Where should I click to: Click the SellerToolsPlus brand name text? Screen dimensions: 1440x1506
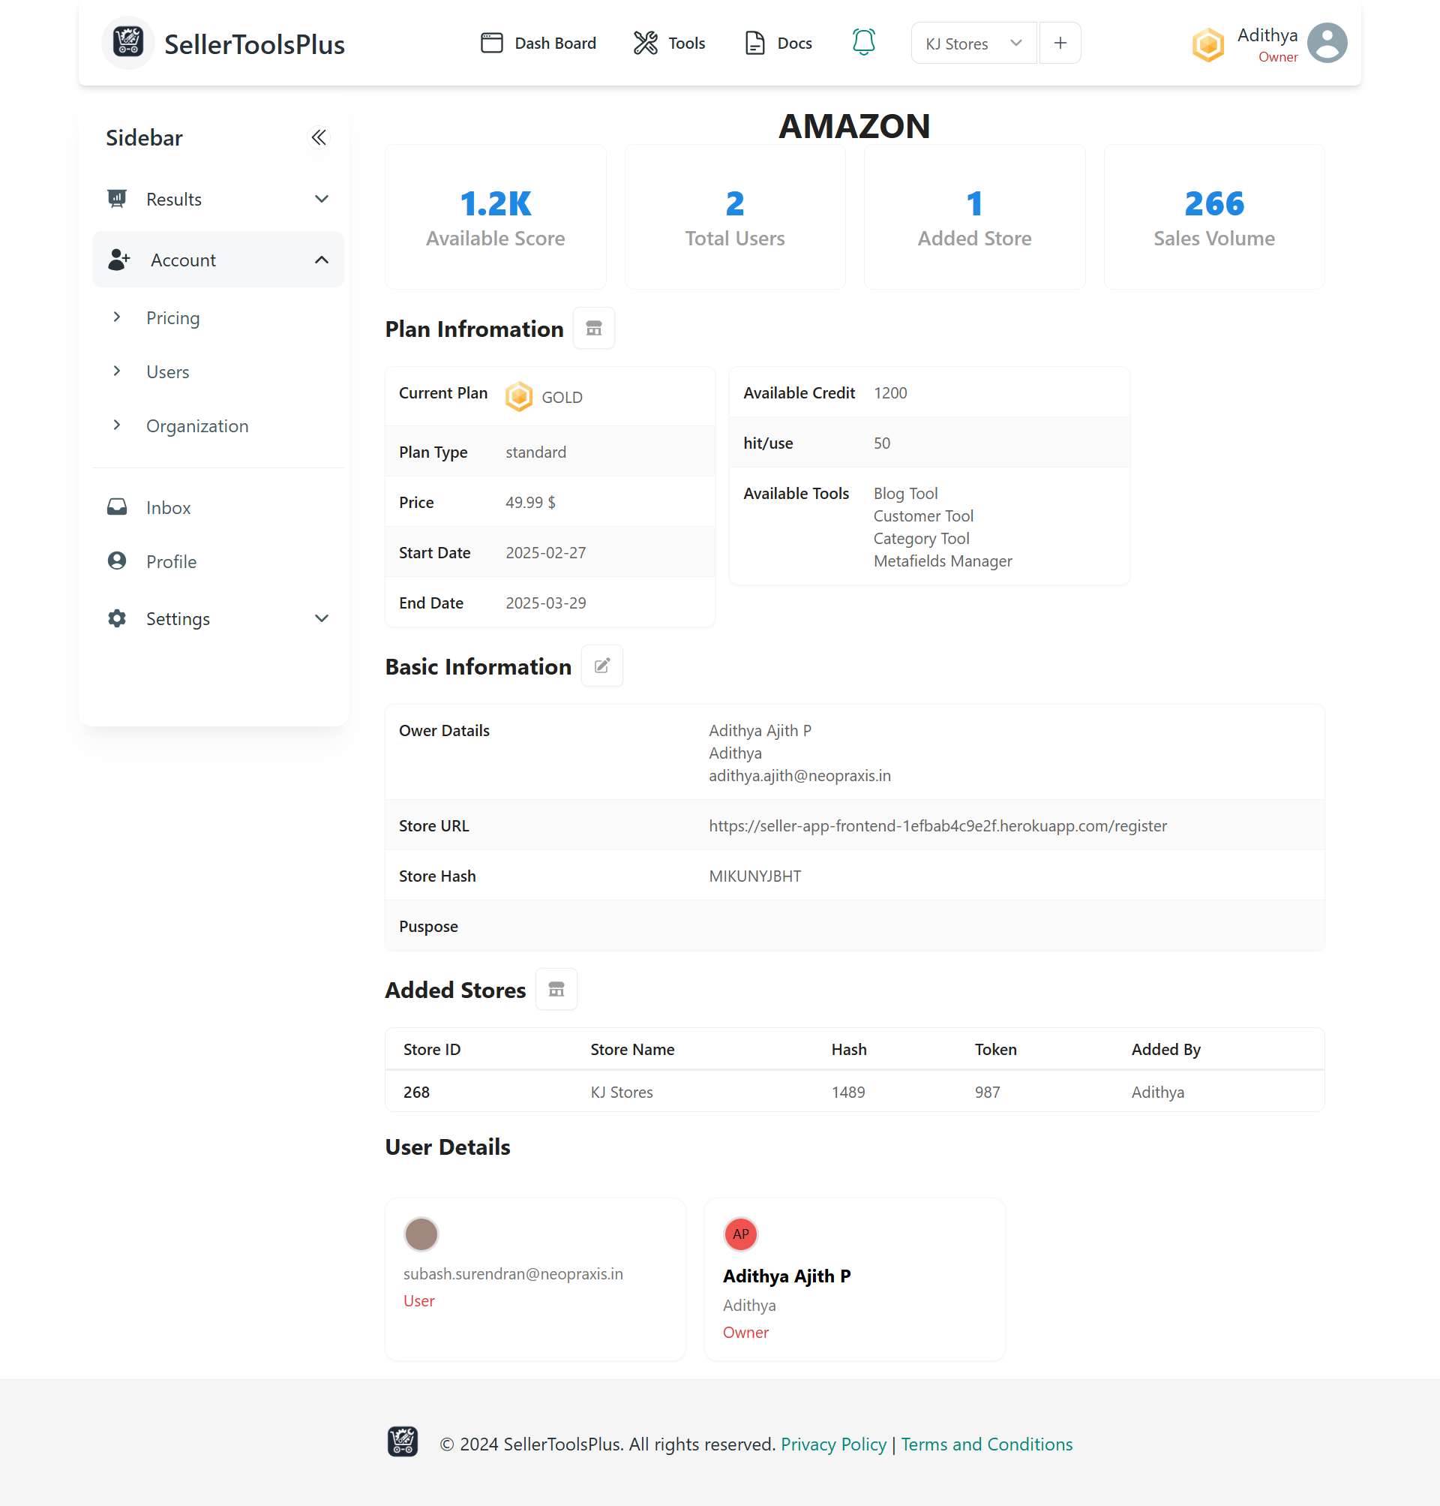point(254,44)
